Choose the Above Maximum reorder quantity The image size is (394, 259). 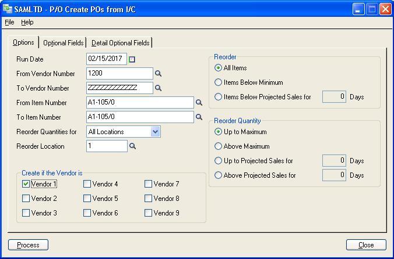219,146
